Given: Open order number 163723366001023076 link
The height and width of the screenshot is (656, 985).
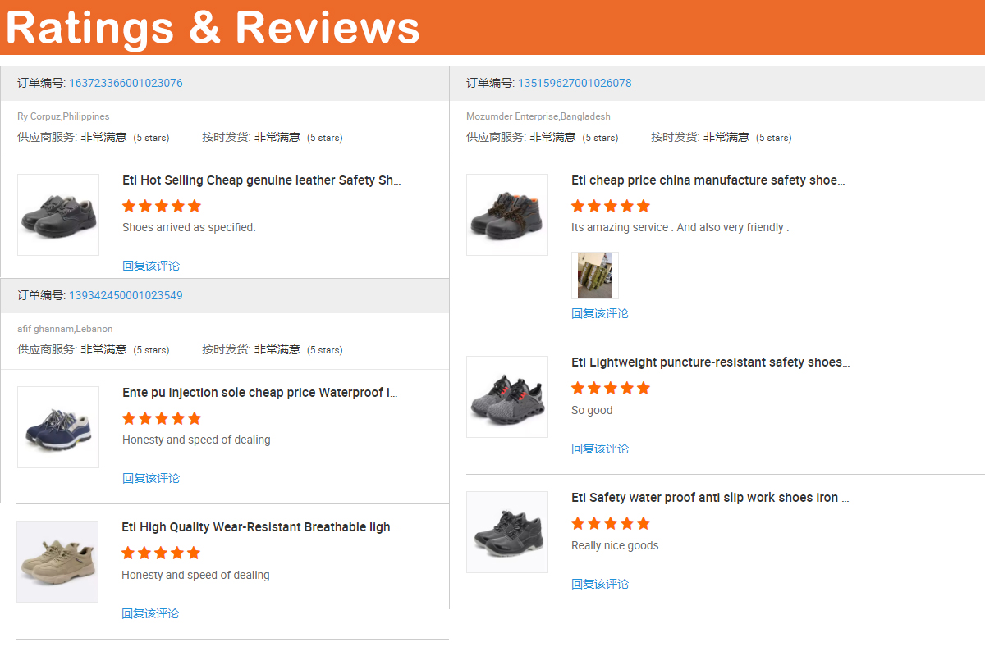Looking at the screenshot, I should click(x=126, y=83).
